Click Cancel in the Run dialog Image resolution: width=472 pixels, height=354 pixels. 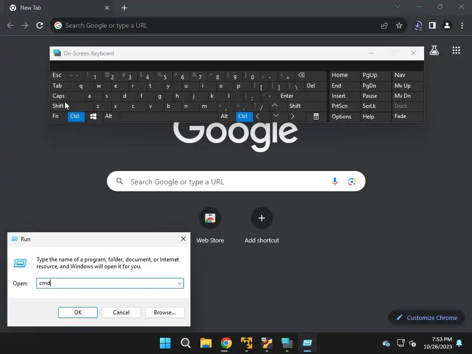tap(121, 313)
